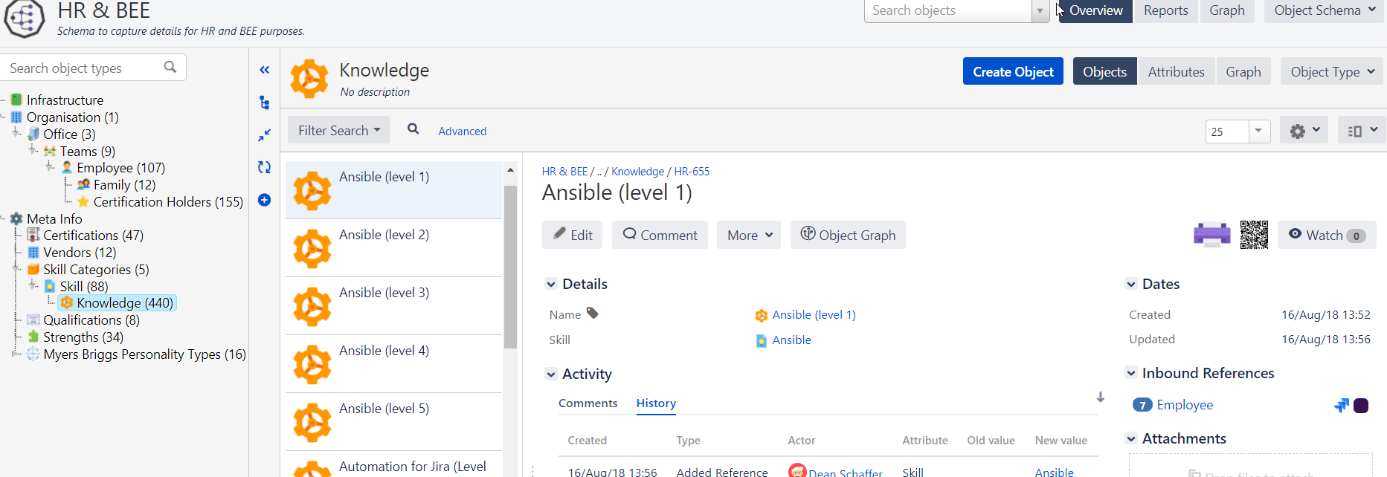Select Ansible (level 2) in the list
The height and width of the screenshot is (477, 1387).
394,248
